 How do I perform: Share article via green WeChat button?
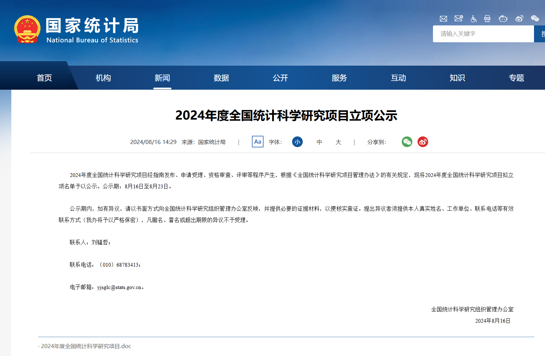coord(407,142)
